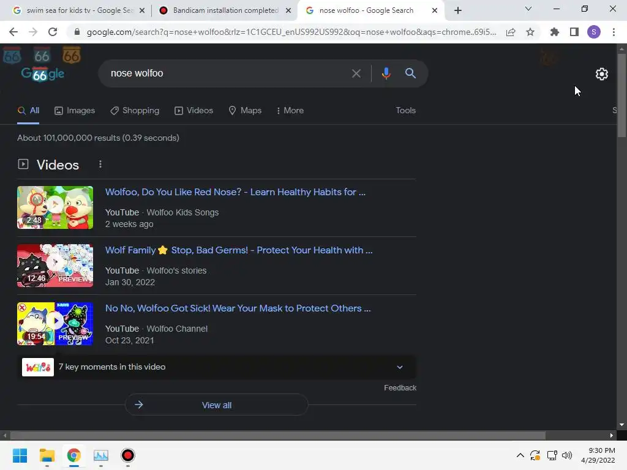This screenshot has height=470, width=627.
Task: Open the Windows Start menu
Action: point(20,455)
